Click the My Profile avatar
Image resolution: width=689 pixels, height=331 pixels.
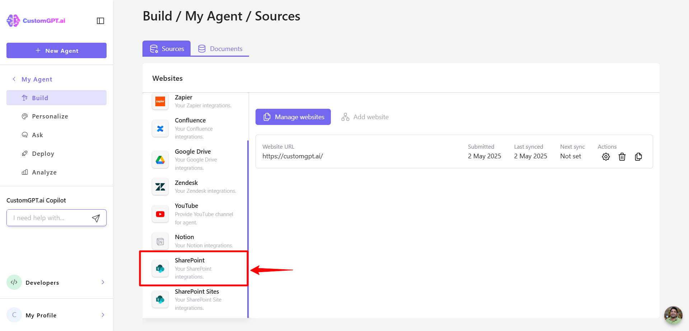point(14,315)
